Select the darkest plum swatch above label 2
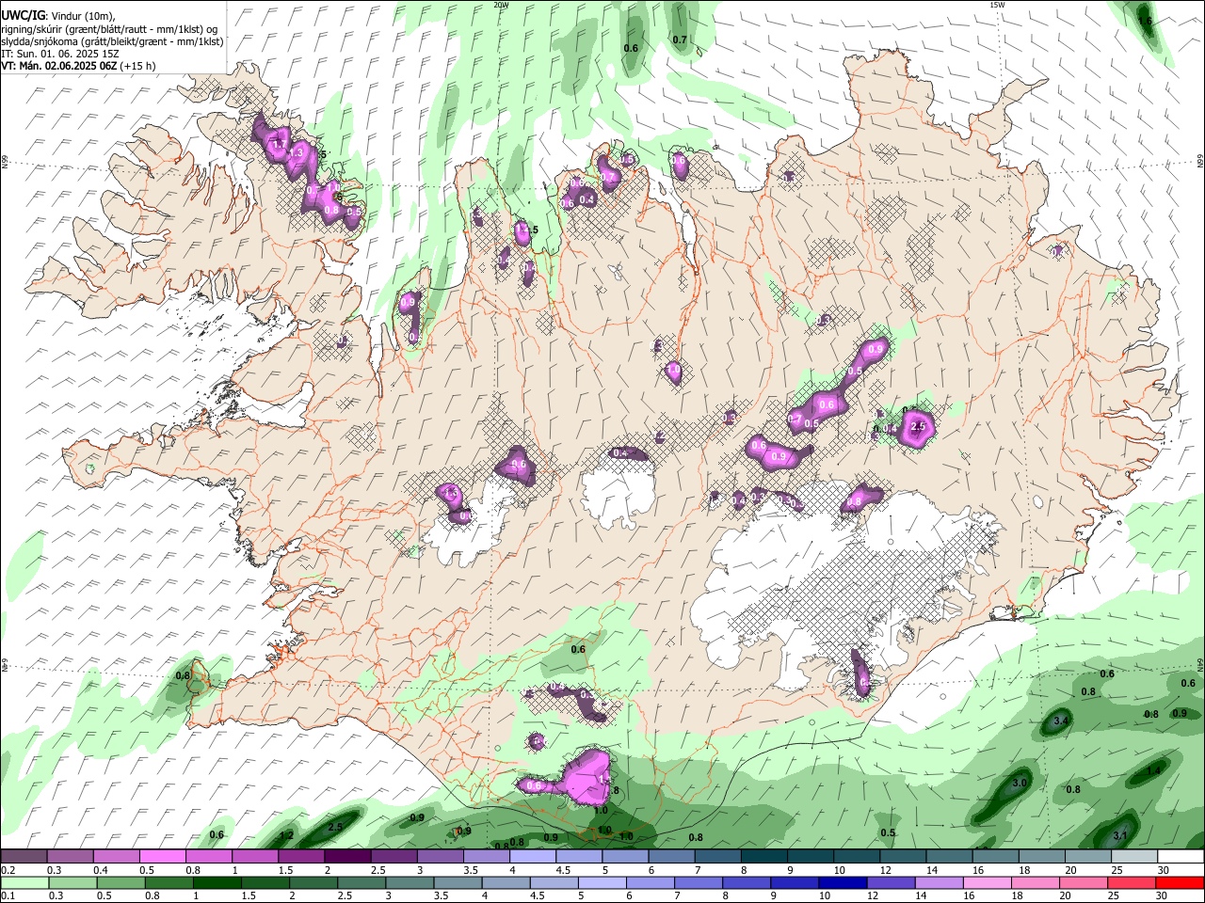This screenshot has width=1205, height=903. (347, 857)
